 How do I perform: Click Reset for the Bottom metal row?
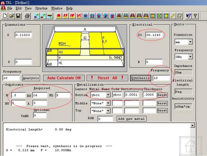point(162,95)
